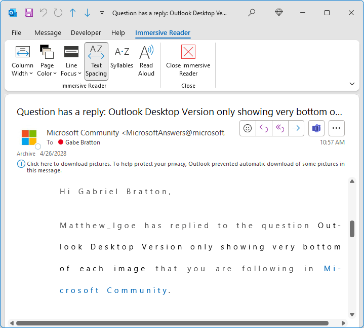Click the emoji reaction icon

(248, 128)
